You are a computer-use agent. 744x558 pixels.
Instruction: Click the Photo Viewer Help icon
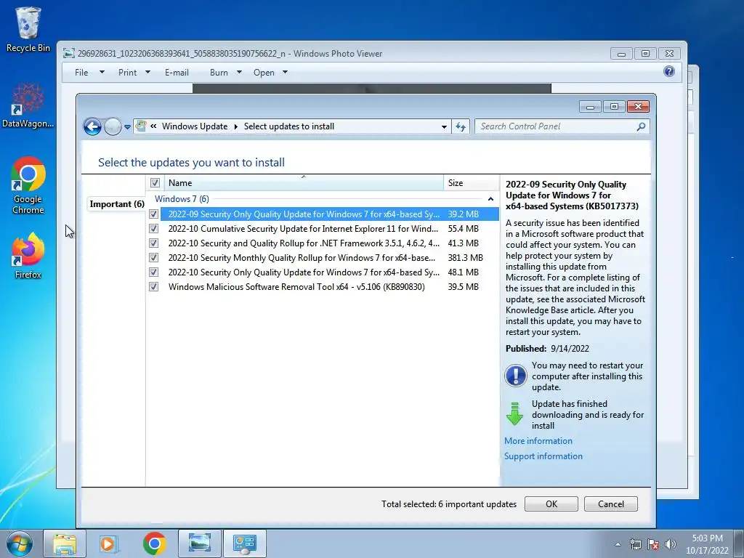669,72
